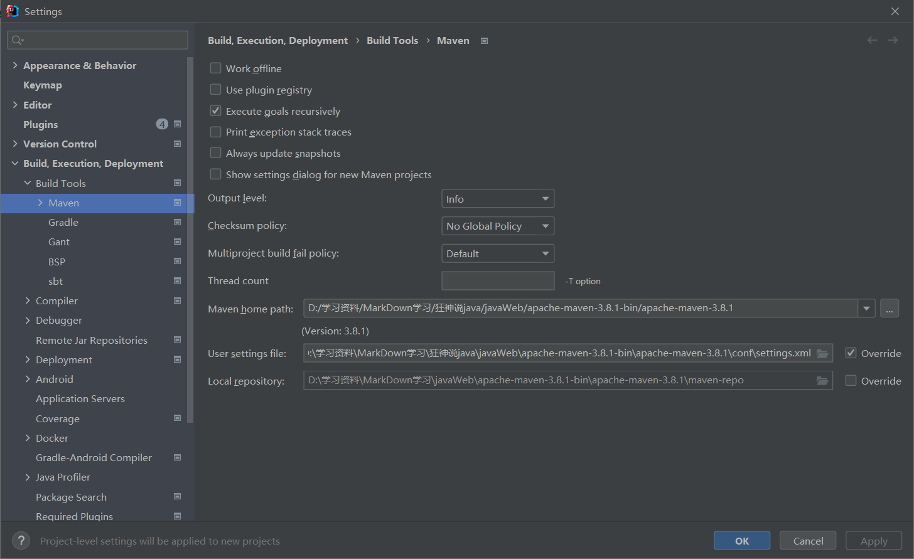Screen dimensions: 914x559
Task: Click the project-level icon beside sbt
Action: pyautogui.click(x=177, y=281)
